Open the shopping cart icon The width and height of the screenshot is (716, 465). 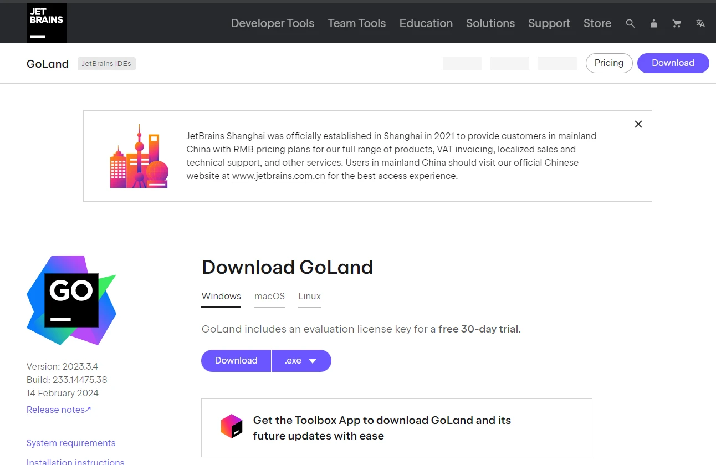point(677,23)
